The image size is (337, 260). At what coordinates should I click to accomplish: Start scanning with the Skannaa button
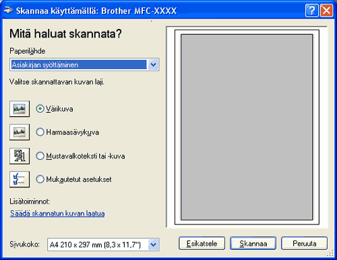253,243
